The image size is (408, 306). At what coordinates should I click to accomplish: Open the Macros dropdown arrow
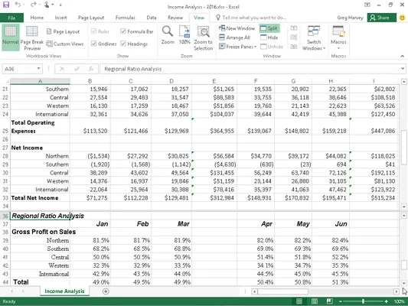[338, 48]
